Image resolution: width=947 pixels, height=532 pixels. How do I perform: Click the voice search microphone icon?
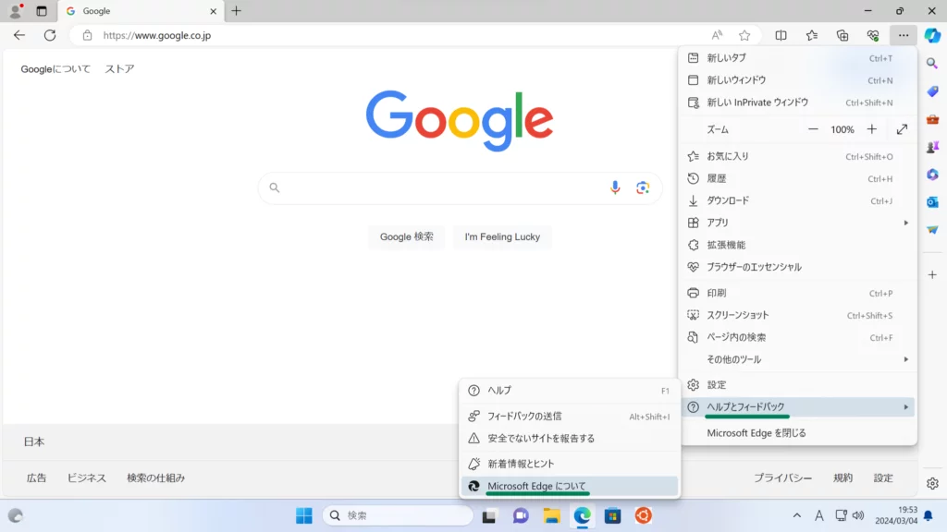click(x=615, y=187)
